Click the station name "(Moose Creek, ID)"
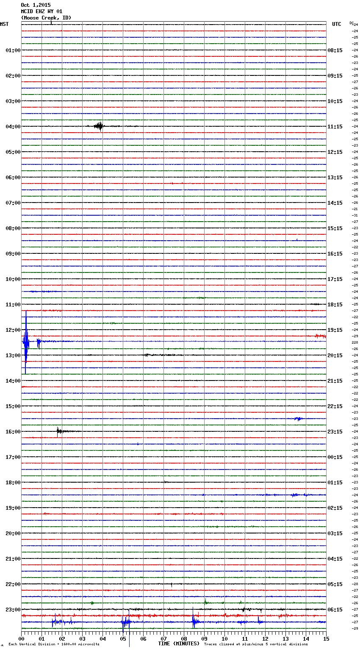The width and height of the screenshot is (360, 650). coord(46,18)
